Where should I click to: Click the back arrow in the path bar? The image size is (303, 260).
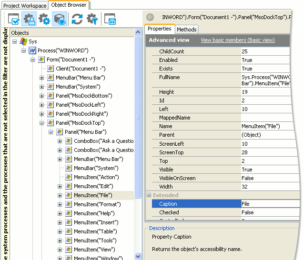[150, 17]
